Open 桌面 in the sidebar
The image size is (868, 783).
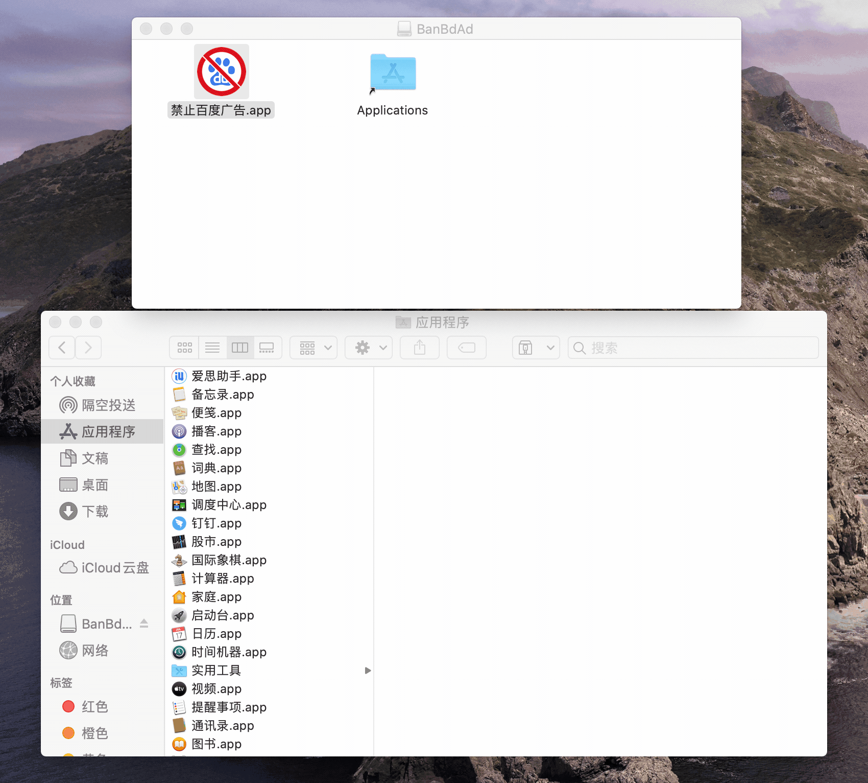(x=102, y=485)
